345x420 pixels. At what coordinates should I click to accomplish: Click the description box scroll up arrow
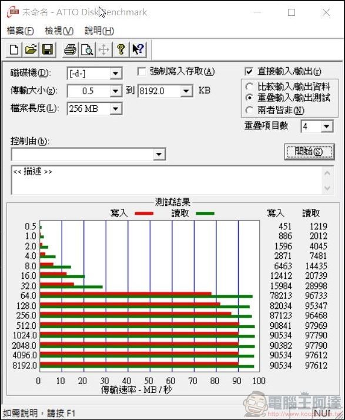tap(327, 173)
